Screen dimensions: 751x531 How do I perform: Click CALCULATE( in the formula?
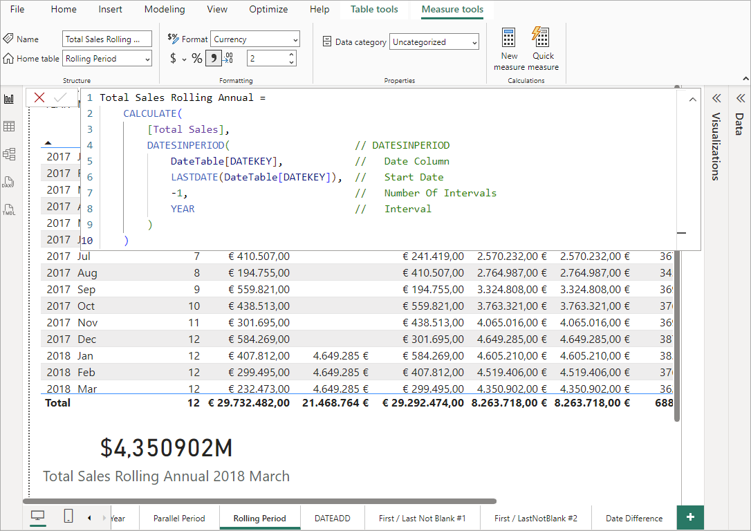coord(153,113)
